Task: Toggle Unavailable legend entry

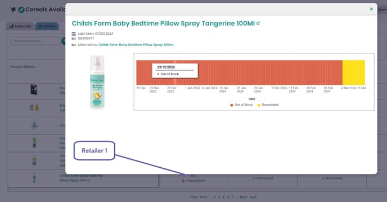Action: click(x=268, y=105)
